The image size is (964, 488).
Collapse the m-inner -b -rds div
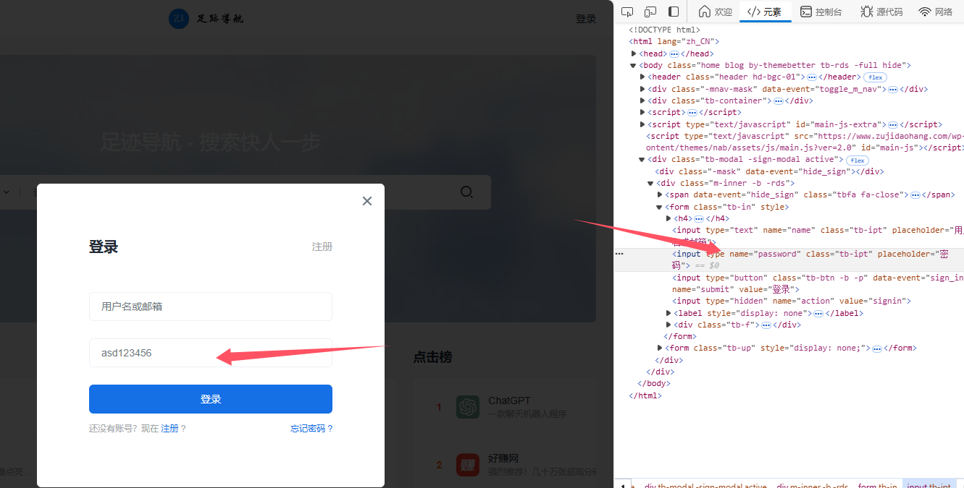(x=651, y=184)
